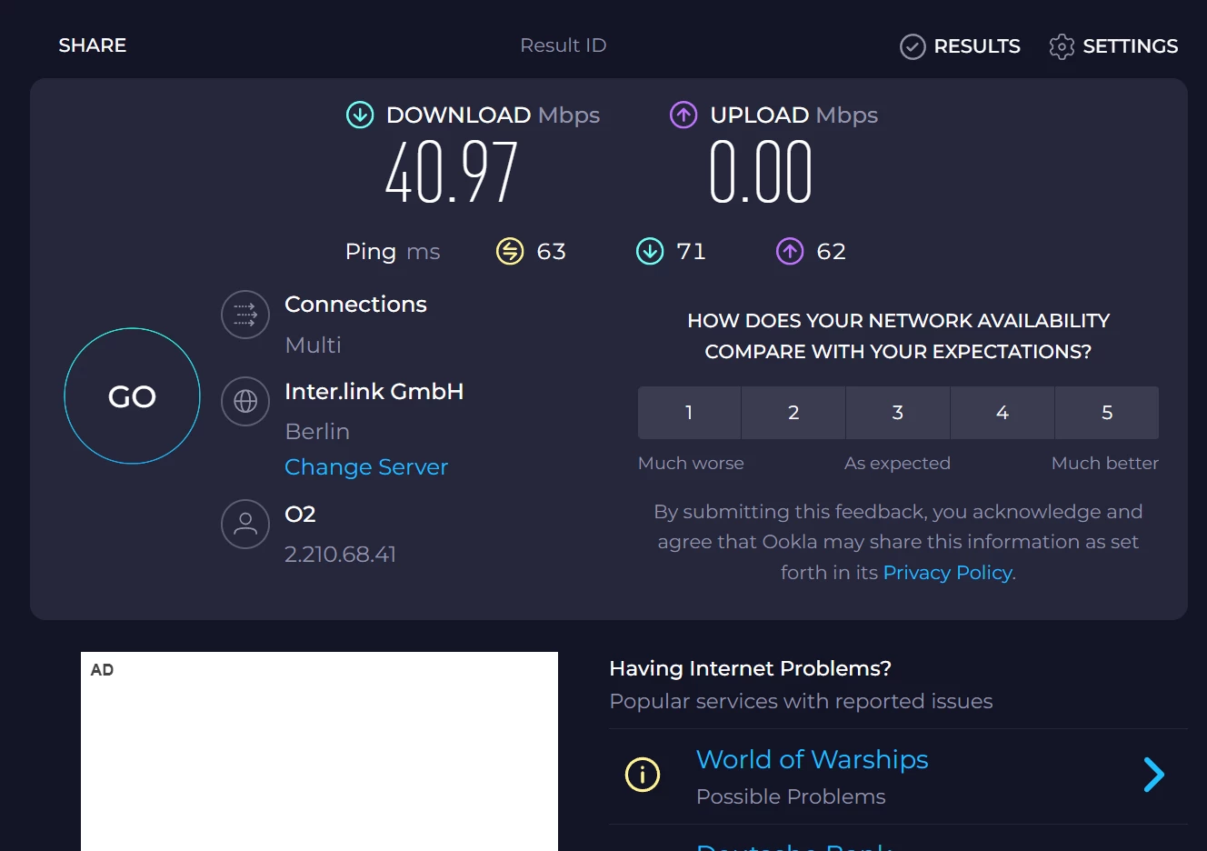Click the user profile icon beside O2
Screen dimensions: 1207x851
(x=245, y=524)
